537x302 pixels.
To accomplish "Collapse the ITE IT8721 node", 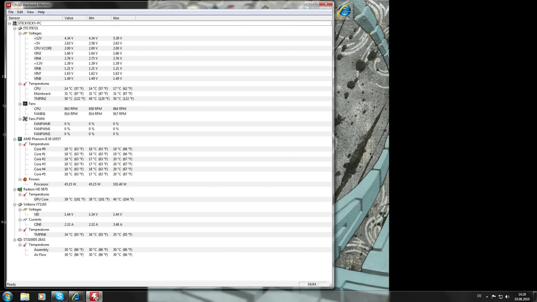I will (15, 29).
